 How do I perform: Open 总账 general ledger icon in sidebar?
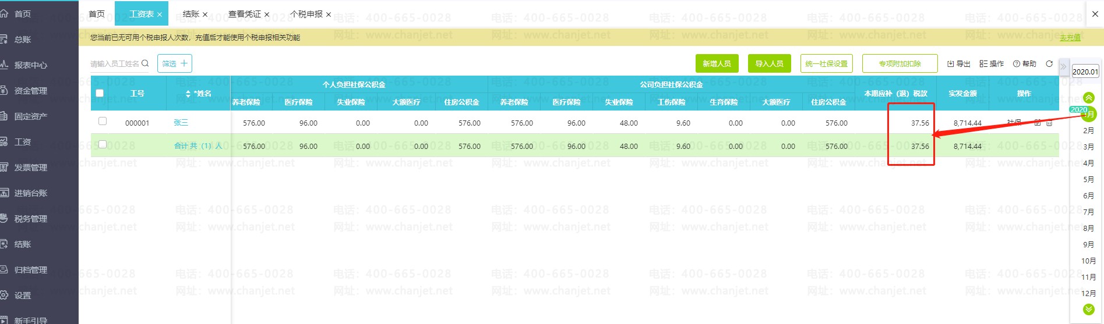tap(4, 39)
